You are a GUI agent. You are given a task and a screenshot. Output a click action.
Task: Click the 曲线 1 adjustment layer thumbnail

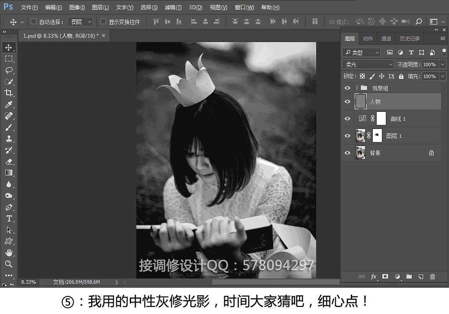pos(362,118)
